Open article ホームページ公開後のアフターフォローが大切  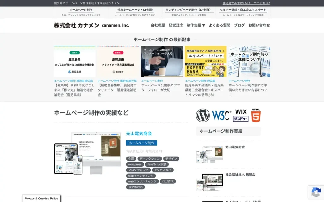click(x=160, y=88)
